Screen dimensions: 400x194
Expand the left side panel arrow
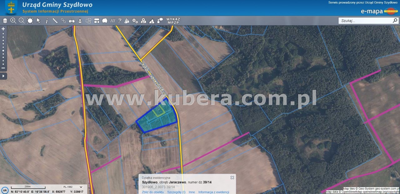pyautogui.click(x=3, y=76)
